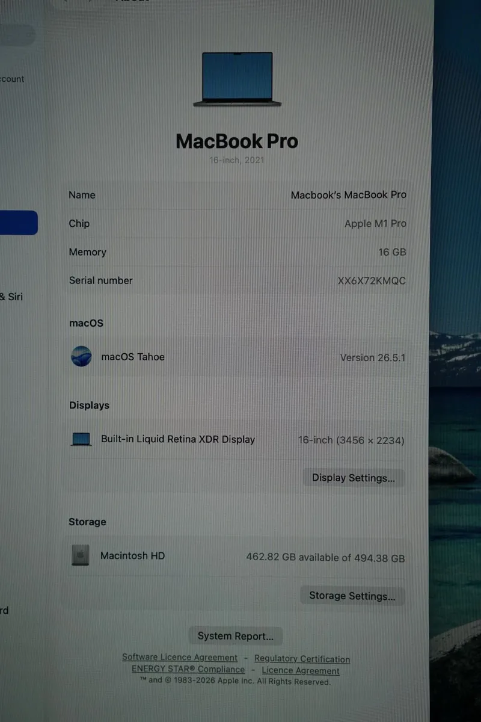This screenshot has width=481, height=722.
Task: Click the macOS Tahoe logo icon
Action: coord(81,357)
